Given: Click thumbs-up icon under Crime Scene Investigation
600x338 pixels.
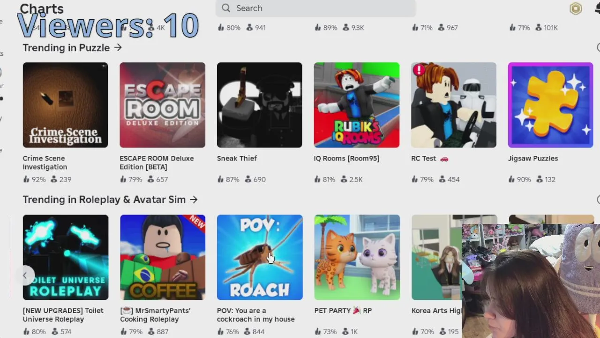Looking at the screenshot, I should (x=26, y=179).
